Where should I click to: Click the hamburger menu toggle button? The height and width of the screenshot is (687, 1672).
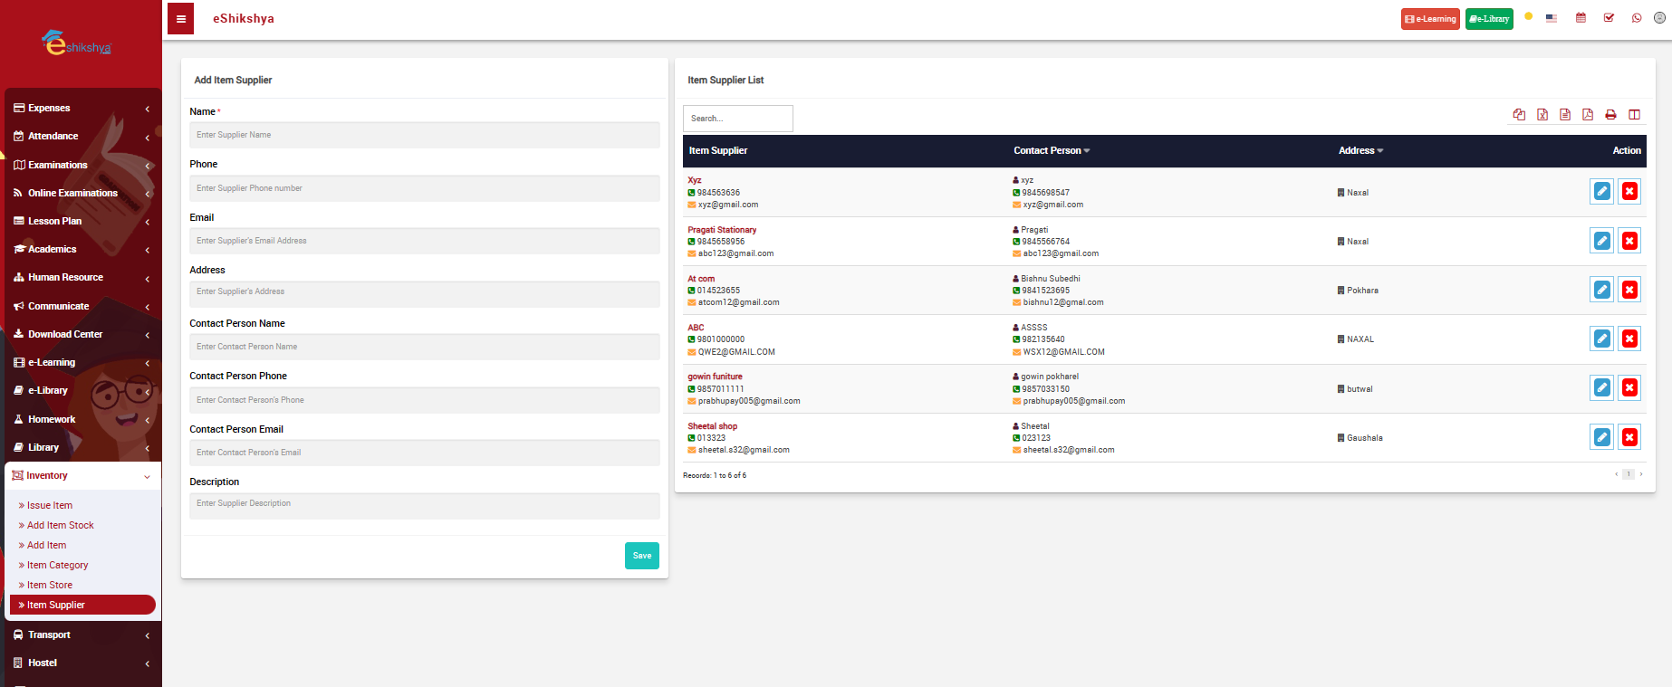[180, 19]
